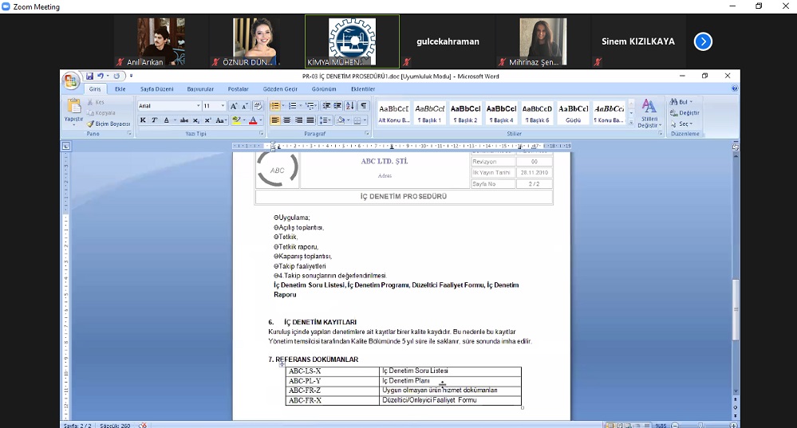The image size is (797, 428).
Task: Apply the Başlık 1 style
Action: (430, 113)
